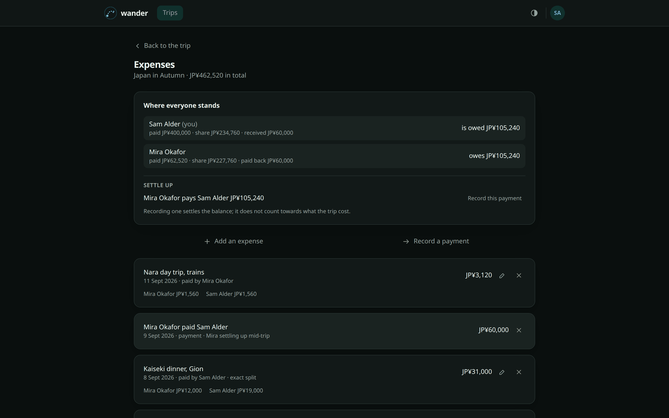Viewport: 669px width, 418px height.
Task: Click the Record this payment link
Action: point(495,198)
